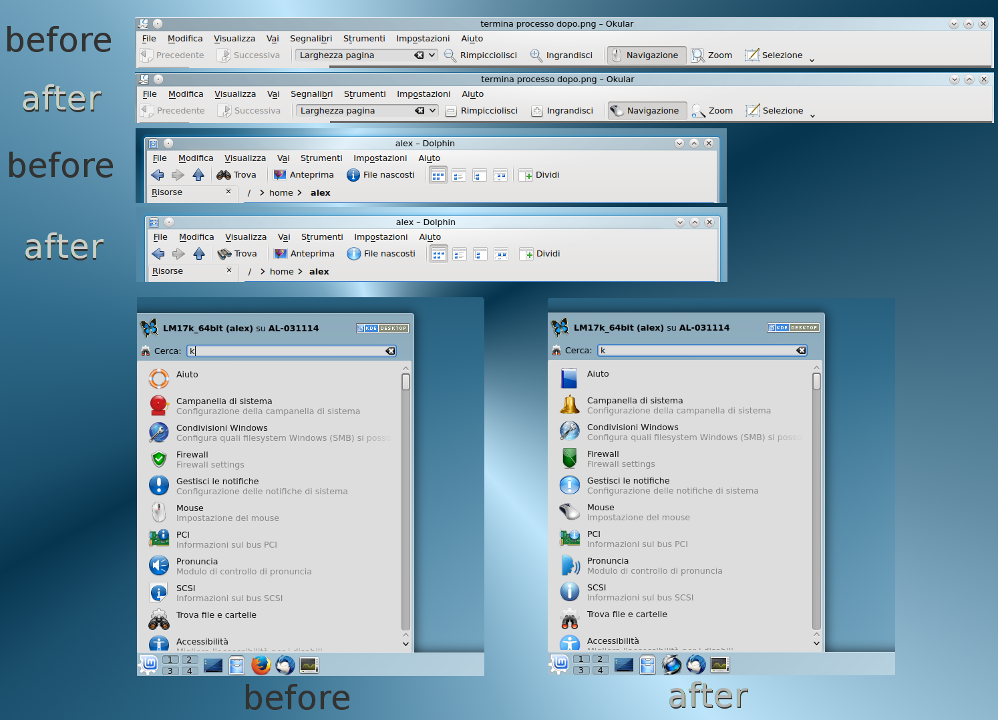Screen dimensions: 998x720
Task: Click the back arrow in the 'before' Dolphin toolbar
Action: click(x=158, y=175)
